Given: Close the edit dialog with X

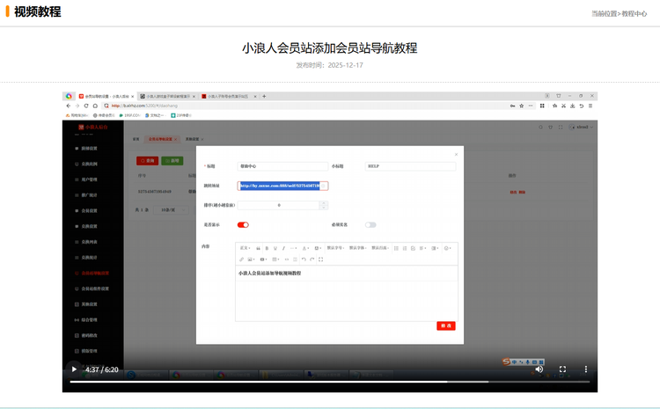Looking at the screenshot, I should (456, 155).
